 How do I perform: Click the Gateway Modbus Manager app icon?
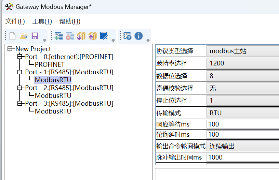coord(9,6)
